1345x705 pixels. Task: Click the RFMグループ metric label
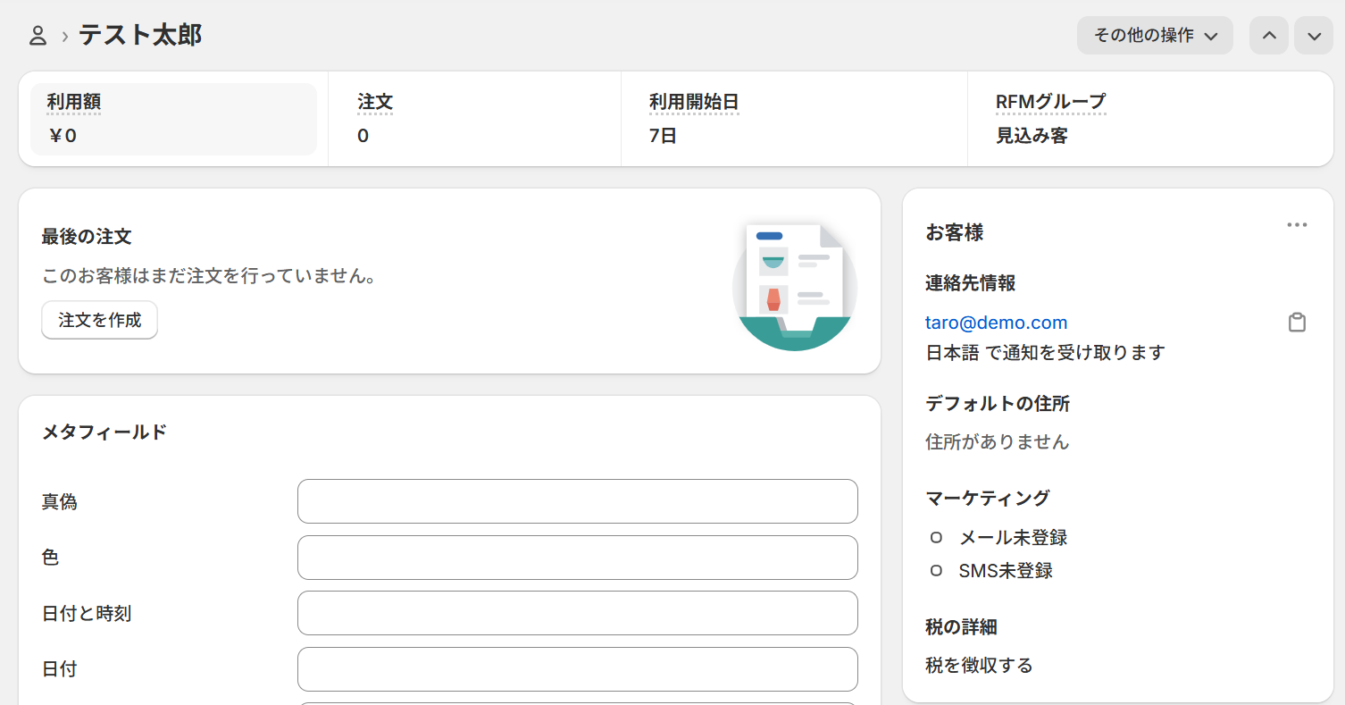coord(1050,103)
